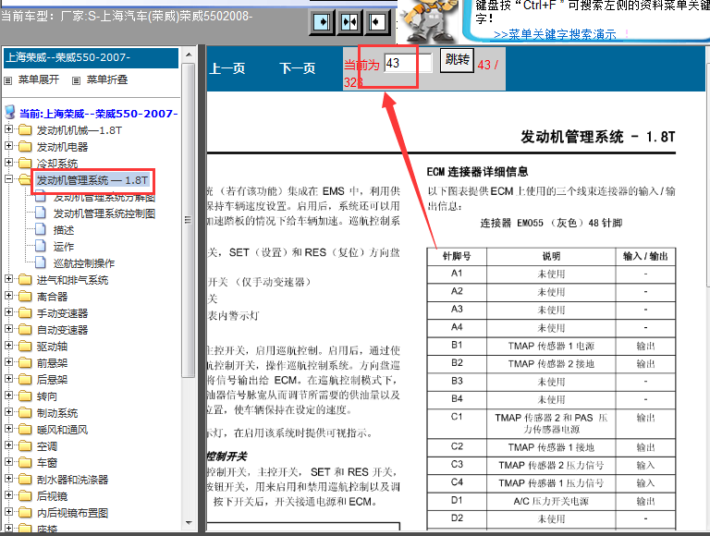The image size is (710, 536).
Task: Expand the 空调 tree node
Action: tap(9, 446)
